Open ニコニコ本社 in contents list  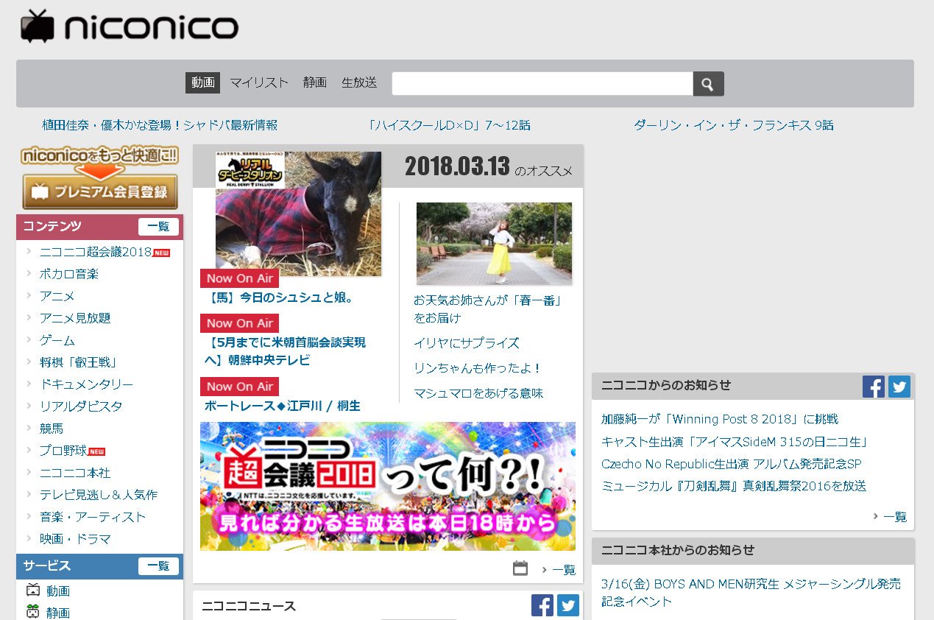pyautogui.click(x=75, y=473)
